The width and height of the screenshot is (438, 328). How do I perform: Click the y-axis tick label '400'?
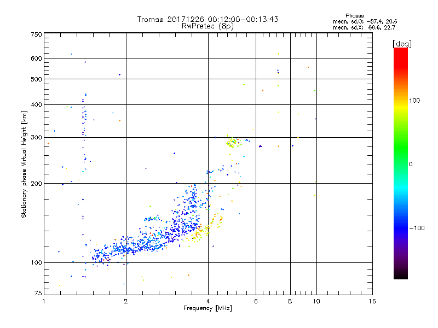pos(36,104)
